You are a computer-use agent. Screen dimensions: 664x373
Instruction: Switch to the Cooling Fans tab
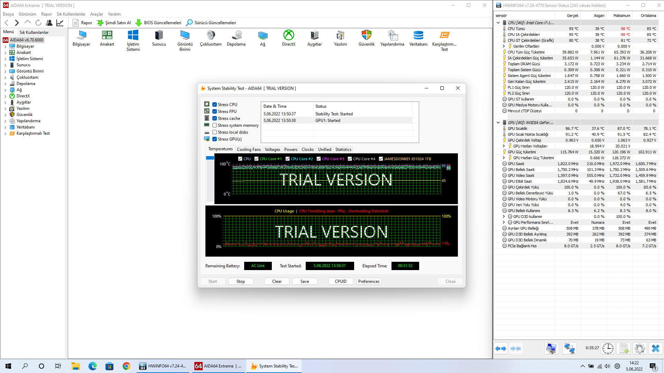click(248, 150)
